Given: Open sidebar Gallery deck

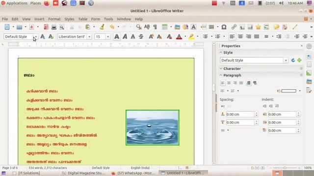Looking at the screenshot, I should (x=309, y=82).
